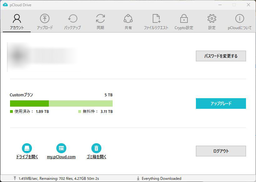The image size is (256, 182).
Task: Click the upload speed remaining files status text
Action: pyautogui.click(x=59, y=179)
